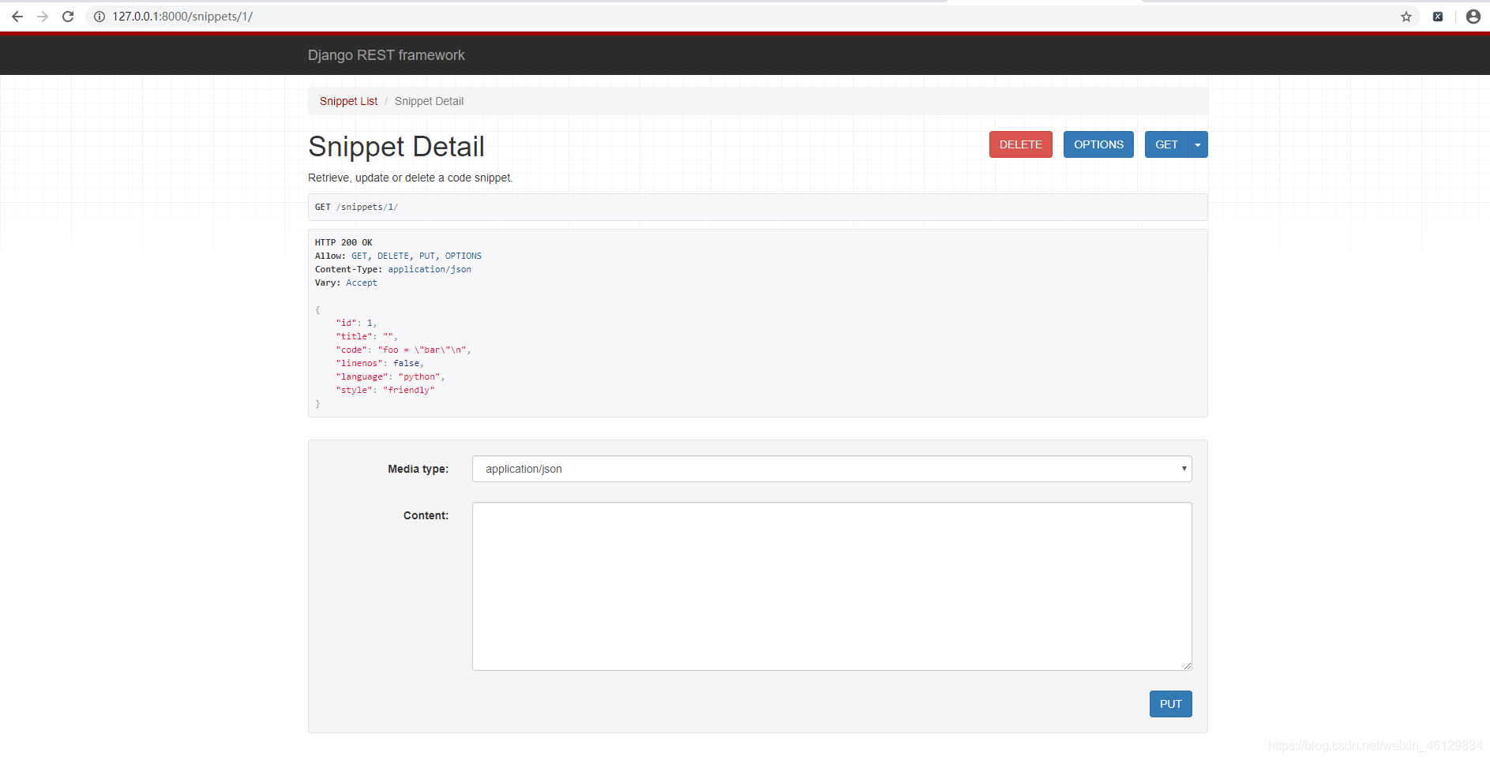The image size is (1490, 760).
Task: Click the GET /snippets/1/ request line
Action: (x=356, y=207)
